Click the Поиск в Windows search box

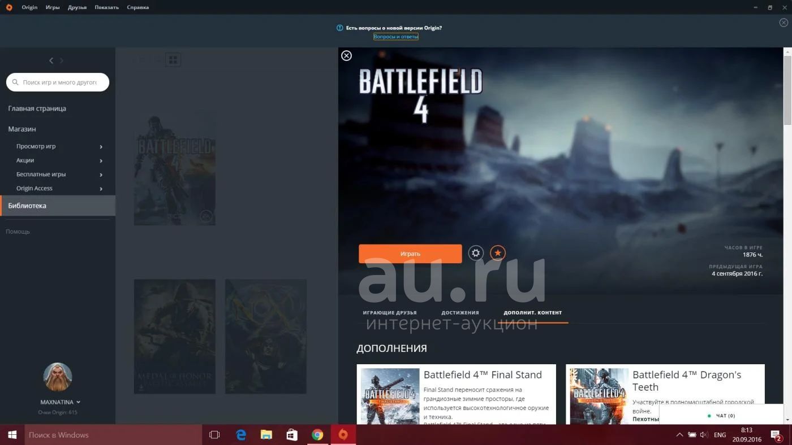pos(113,435)
